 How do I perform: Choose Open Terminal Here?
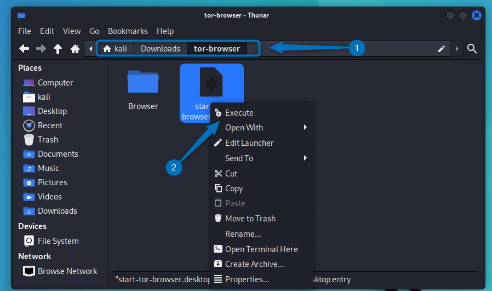pos(261,249)
